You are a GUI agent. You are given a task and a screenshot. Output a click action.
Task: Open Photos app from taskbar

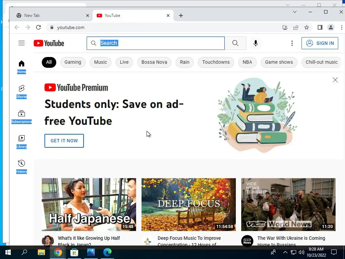[91, 252]
